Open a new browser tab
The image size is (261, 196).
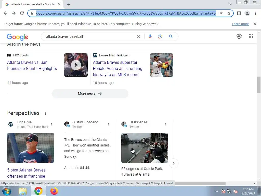pyautogui.click(x=69, y=4)
